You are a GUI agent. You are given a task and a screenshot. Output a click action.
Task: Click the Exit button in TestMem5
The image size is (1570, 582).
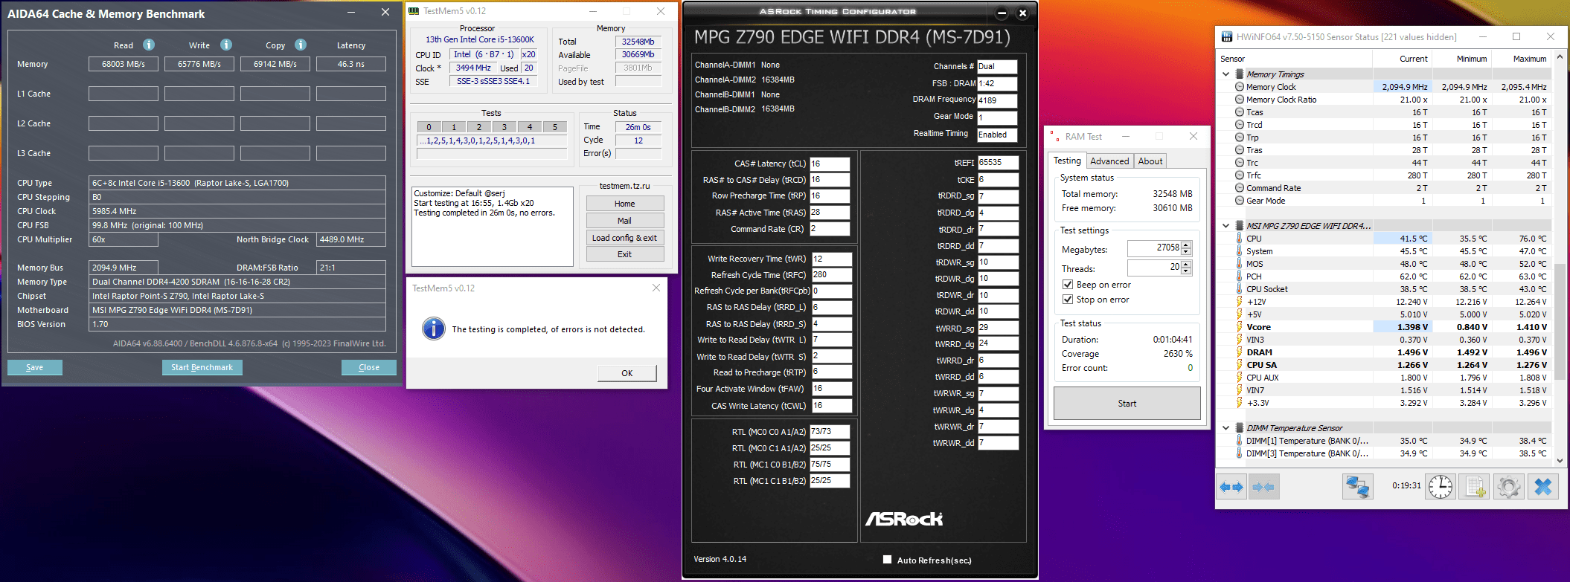tap(625, 254)
